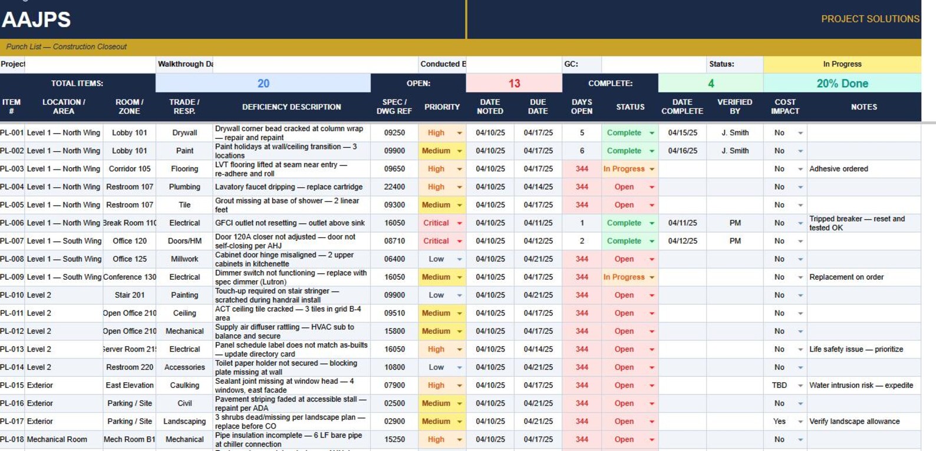Viewport: 936px width, 451px height.
Task: Select spec reference 22400
Action: [x=394, y=187]
